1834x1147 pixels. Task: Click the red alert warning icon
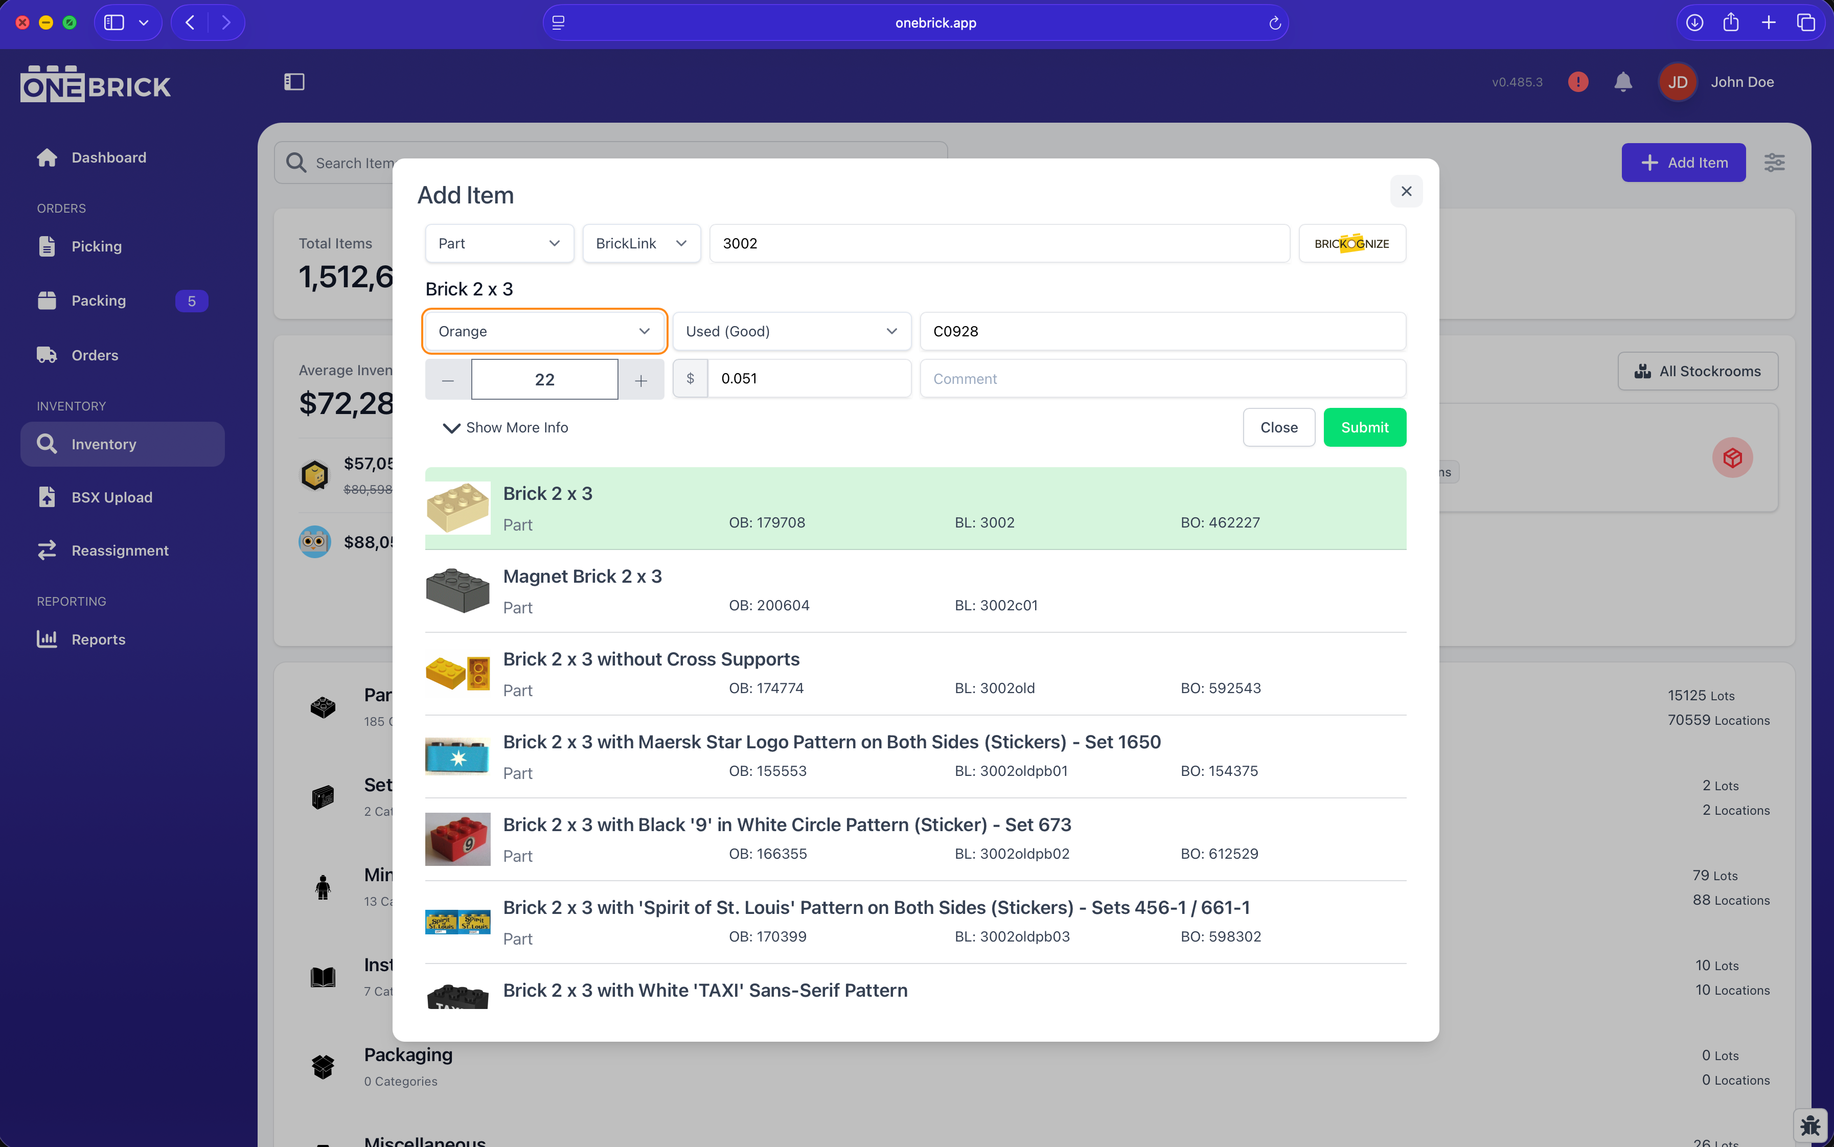1577,82
